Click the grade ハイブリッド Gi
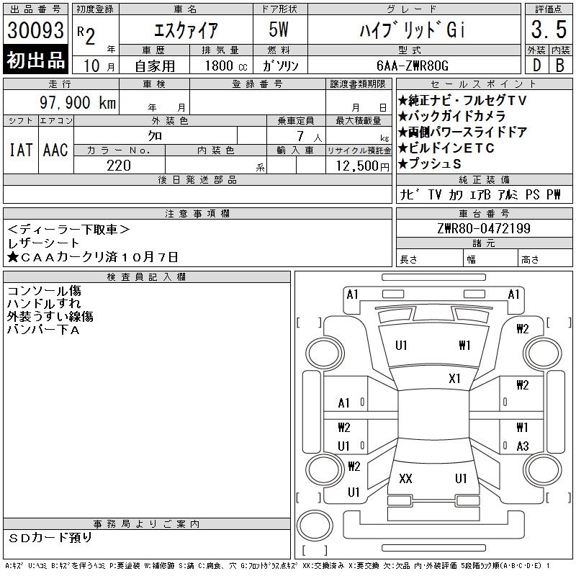Screen dimensions: 576x576 (412, 30)
